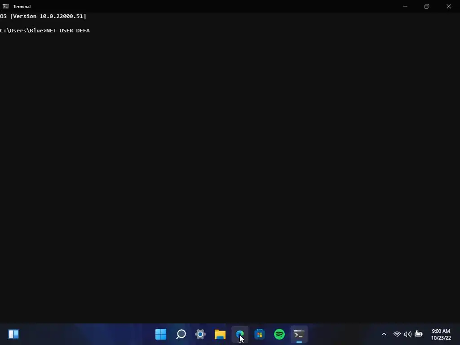Click the Terminal taskbar icon
Image resolution: width=460 pixels, height=345 pixels.
tap(299, 334)
